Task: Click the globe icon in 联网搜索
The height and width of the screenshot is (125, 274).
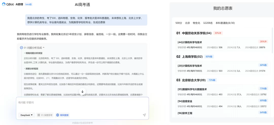Action: pyautogui.click(x=58, y=115)
